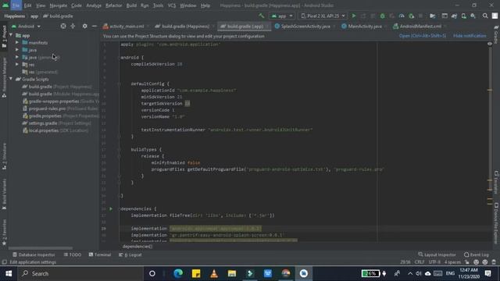The width and height of the screenshot is (500, 281).
Task: Open the Windows Start menu
Action: pos(9,273)
